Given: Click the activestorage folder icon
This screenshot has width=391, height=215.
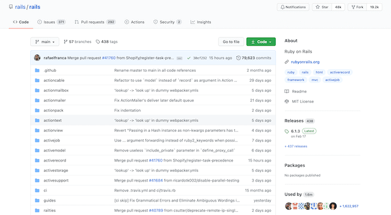Looking at the screenshot, I should pos(37,170).
